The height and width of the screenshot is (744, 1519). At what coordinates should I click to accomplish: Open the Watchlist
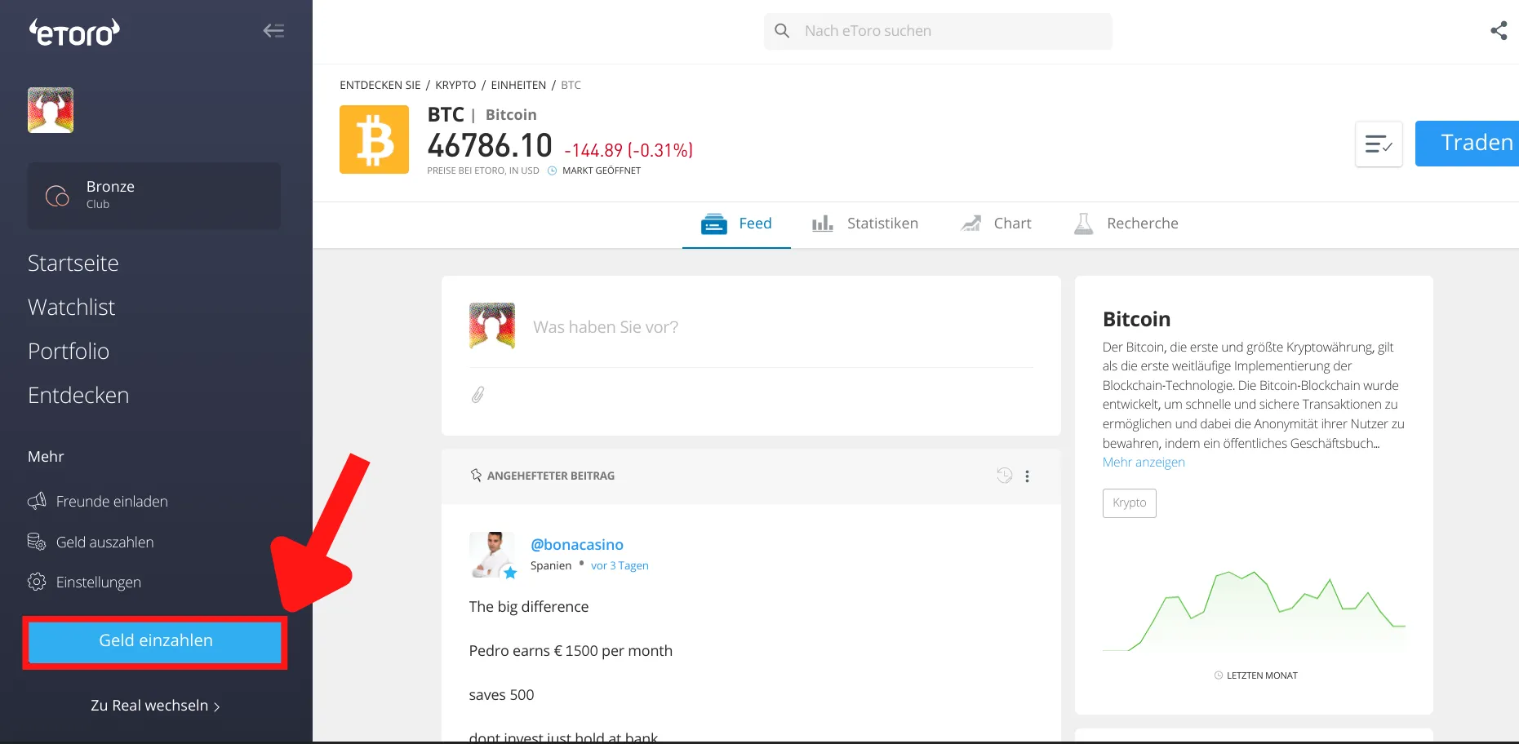click(72, 307)
